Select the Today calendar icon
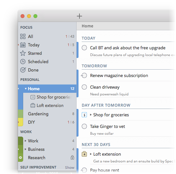176x174 pixels. pyautogui.click(x=23, y=45)
